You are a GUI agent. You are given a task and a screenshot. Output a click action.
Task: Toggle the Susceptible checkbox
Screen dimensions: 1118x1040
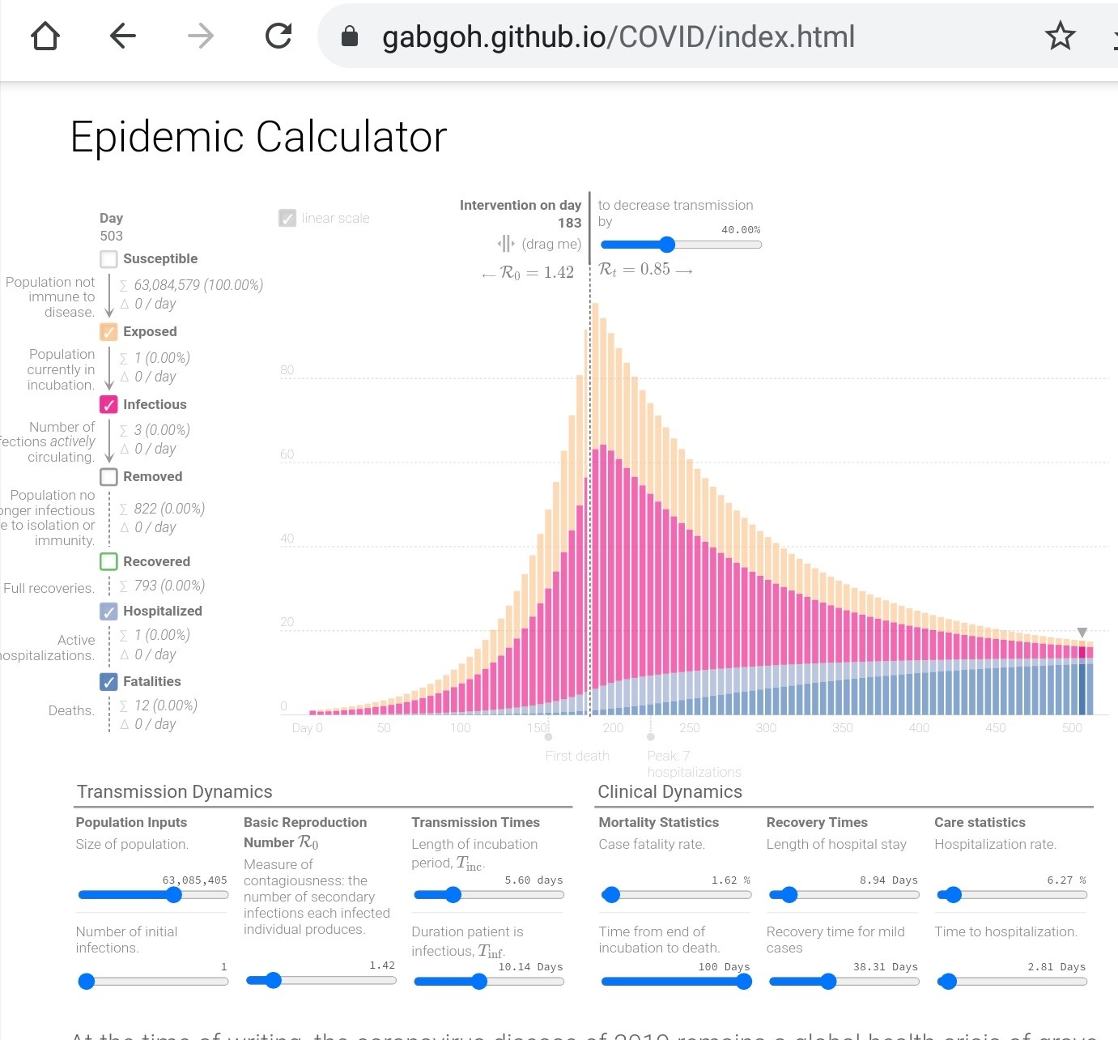(x=108, y=259)
